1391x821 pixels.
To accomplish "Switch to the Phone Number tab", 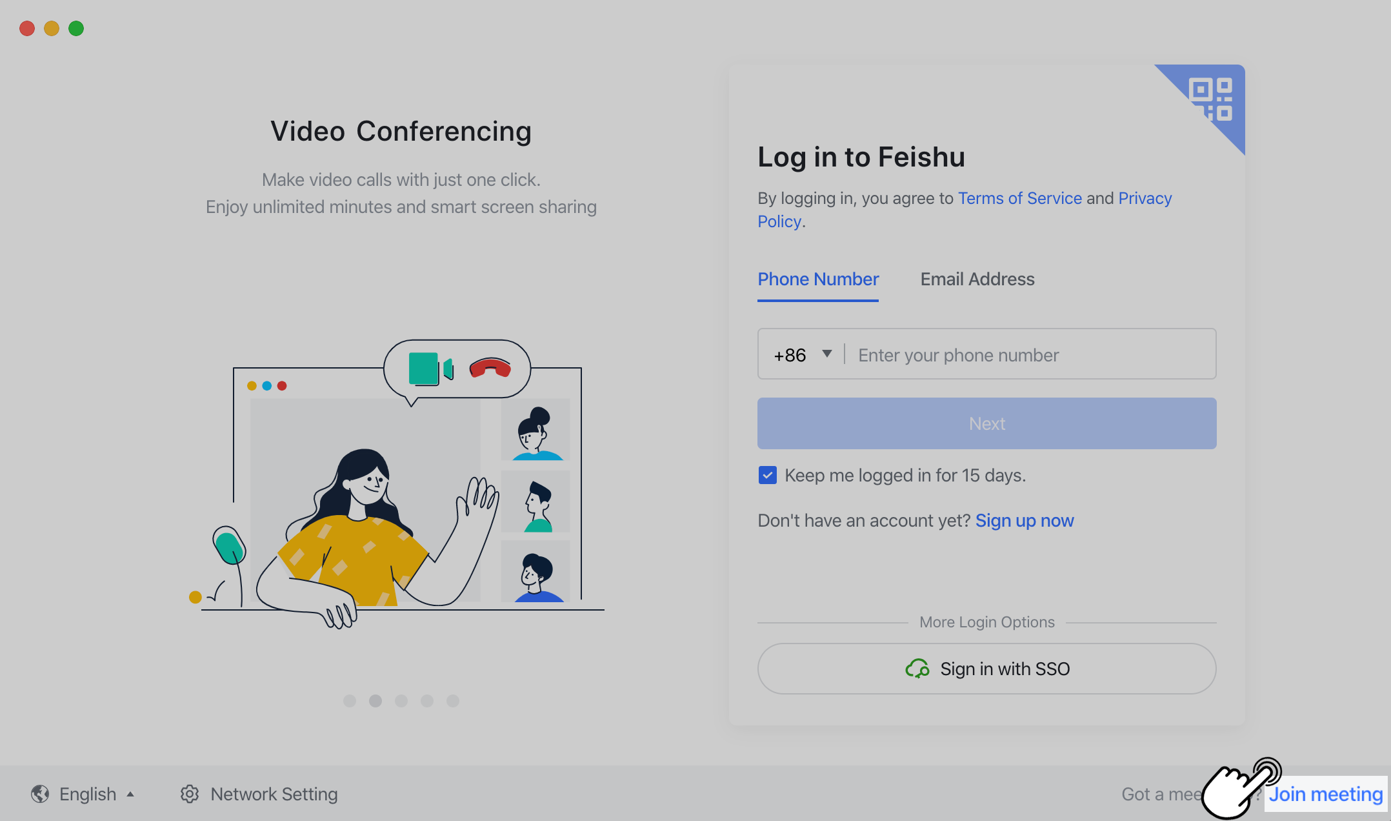I will [x=818, y=279].
